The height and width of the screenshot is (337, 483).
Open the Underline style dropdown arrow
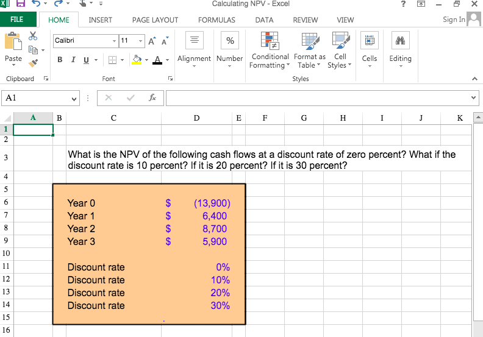pyautogui.click(x=96, y=60)
